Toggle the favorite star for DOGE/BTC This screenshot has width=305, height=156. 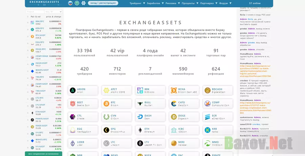pyautogui.click(x=28, y=51)
